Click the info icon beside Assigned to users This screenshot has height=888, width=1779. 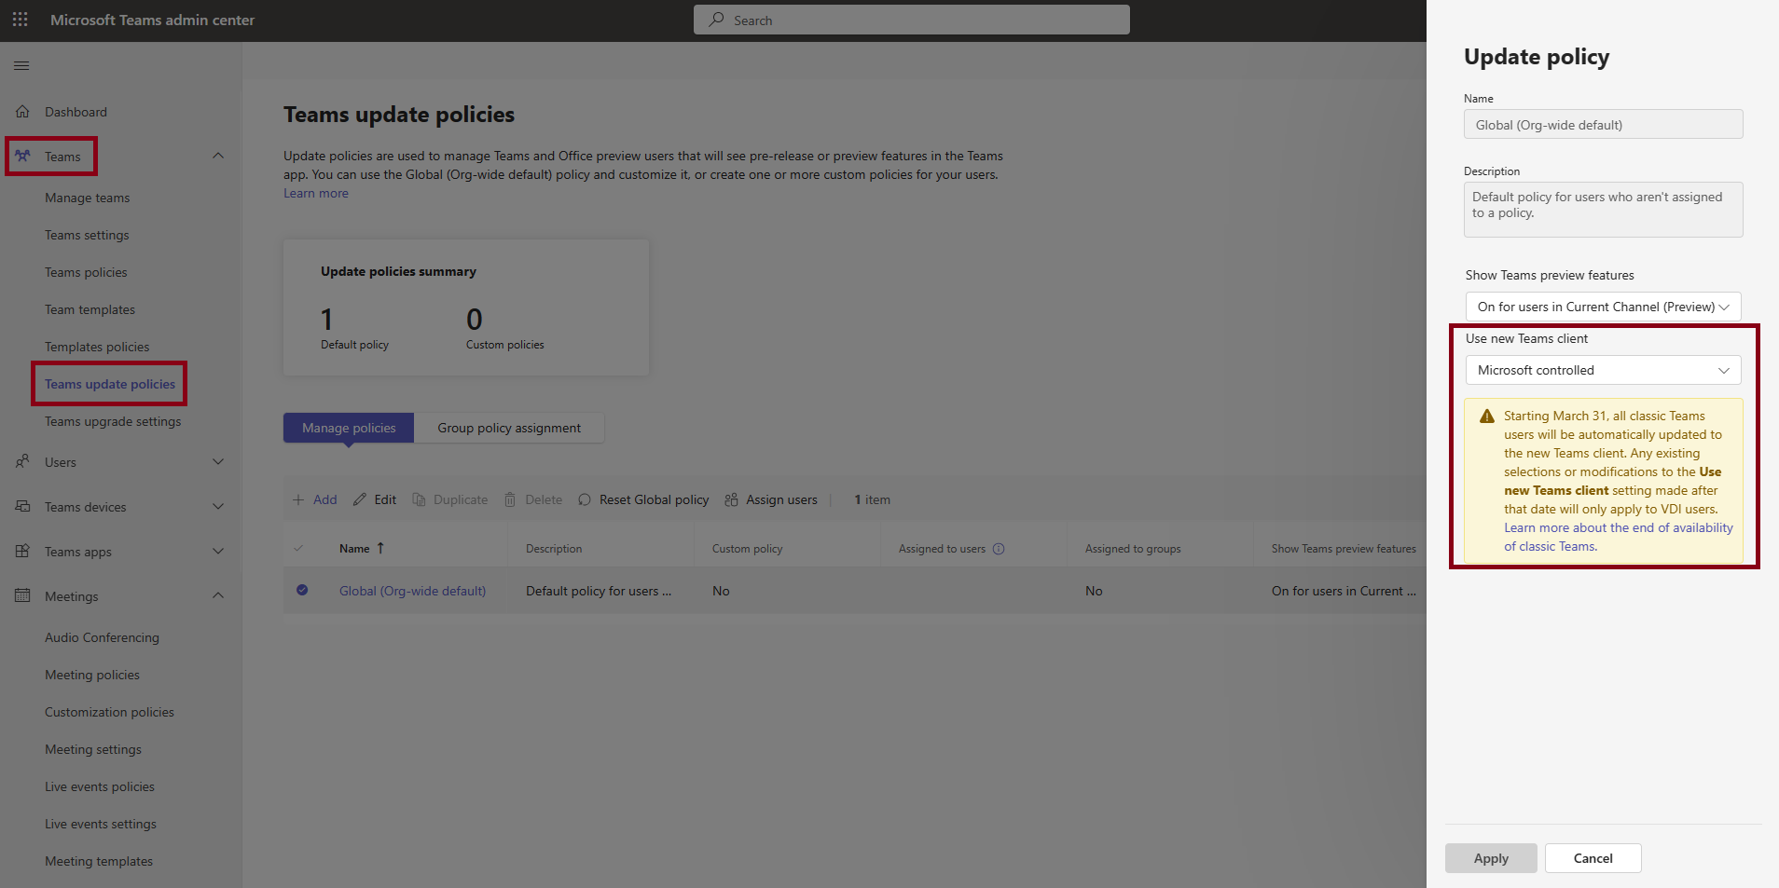pos(999,548)
